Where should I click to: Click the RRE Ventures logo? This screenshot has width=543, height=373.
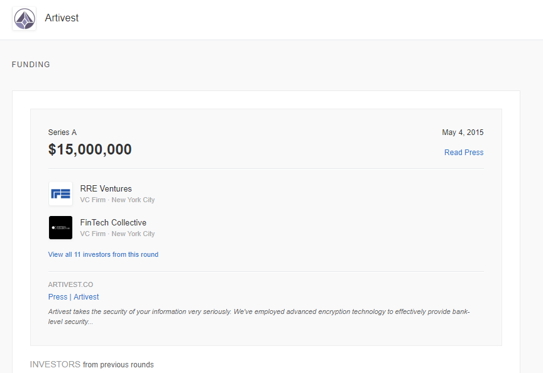click(60, 194)
